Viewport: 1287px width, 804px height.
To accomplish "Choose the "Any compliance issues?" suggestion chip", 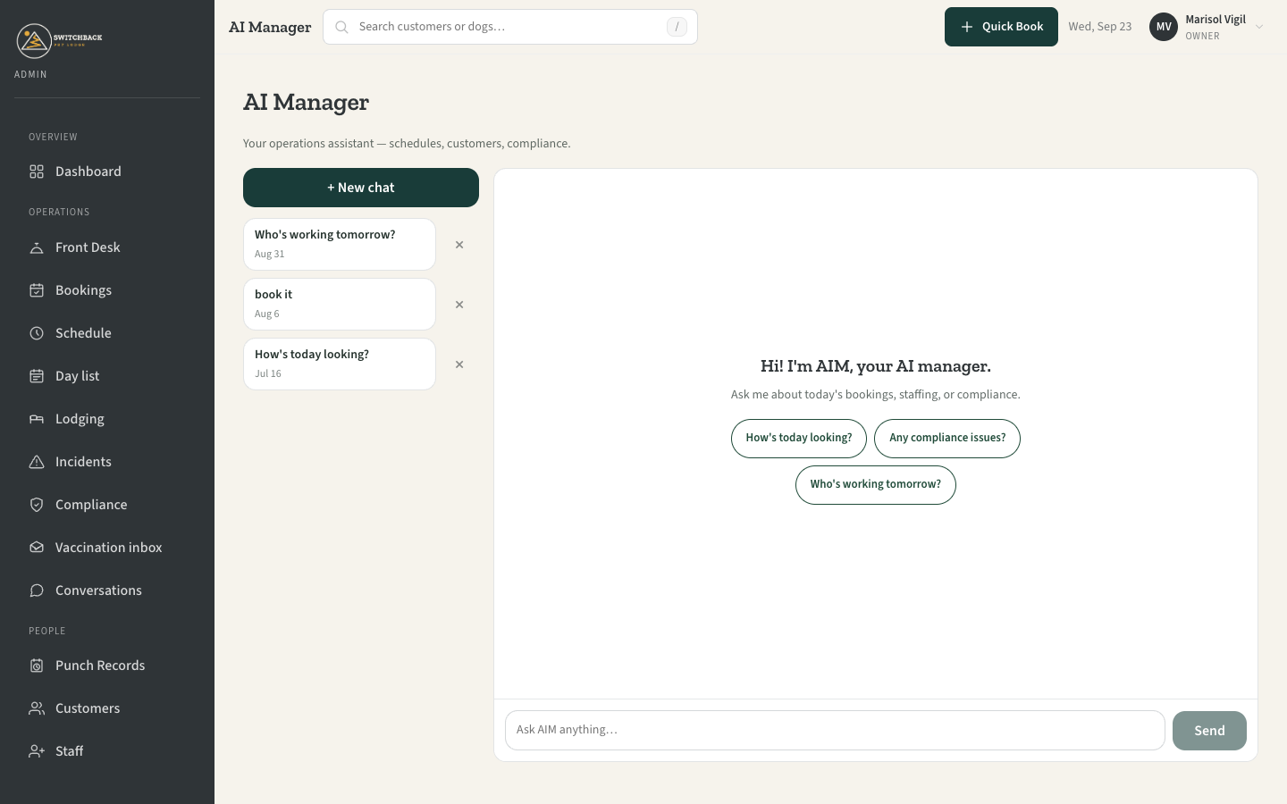I will 947,439.
